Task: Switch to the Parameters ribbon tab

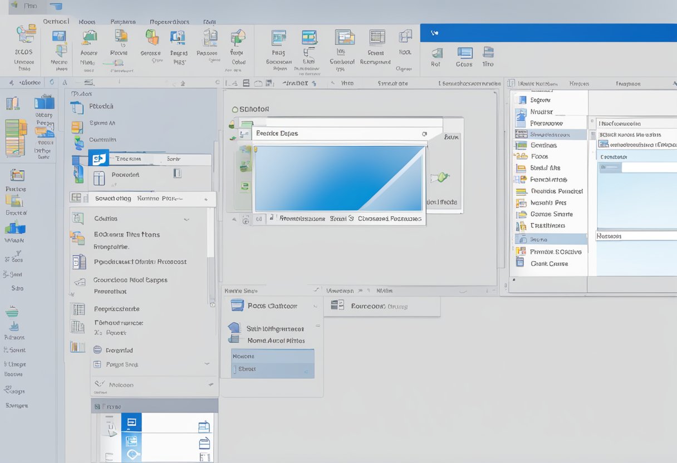Action: point(122,21)
